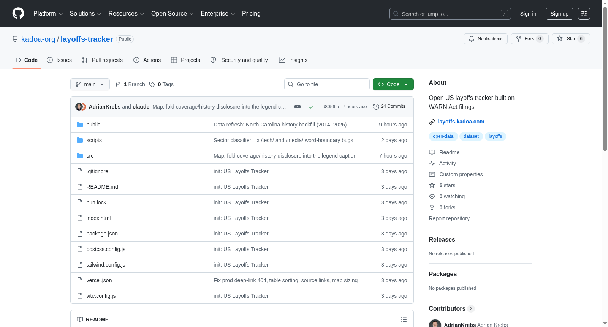View the green commit status checkmark
This screenshot has height=327, width=608.
tap(311, 107)
